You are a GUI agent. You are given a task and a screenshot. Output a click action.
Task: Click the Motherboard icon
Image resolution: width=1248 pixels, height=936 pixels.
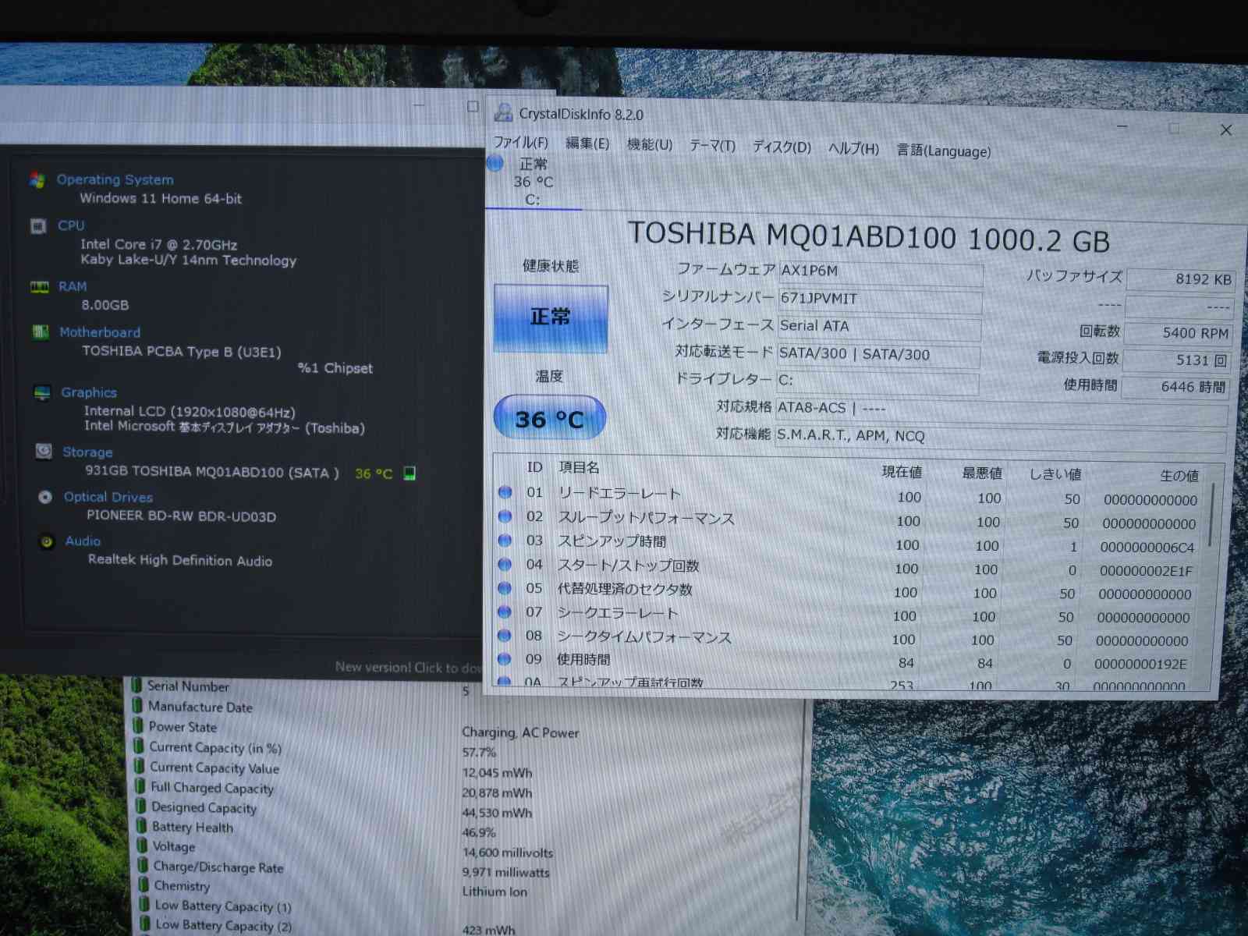tap(41, 332)
